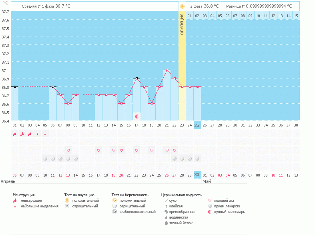Click the menstruation icon on cycle day 01

tap(14, 134)
